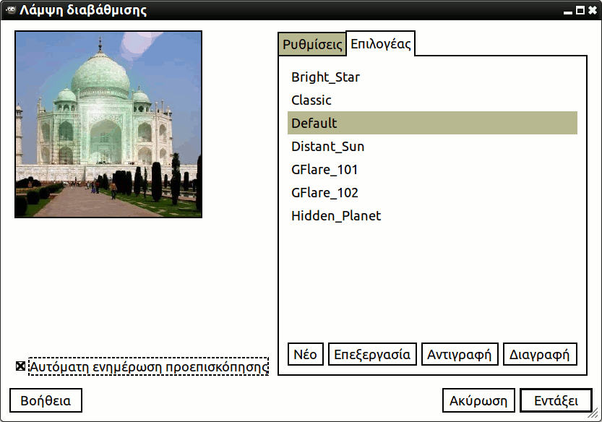Image resolution: width=602 pixels, height=422 pixels.
Task: Select the Hidden_Planet flare
Action: (x=336, y=215)
